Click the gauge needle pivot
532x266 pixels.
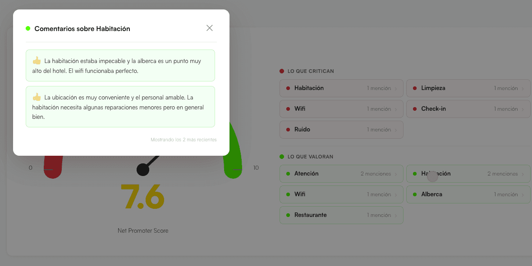pos(143,169)
